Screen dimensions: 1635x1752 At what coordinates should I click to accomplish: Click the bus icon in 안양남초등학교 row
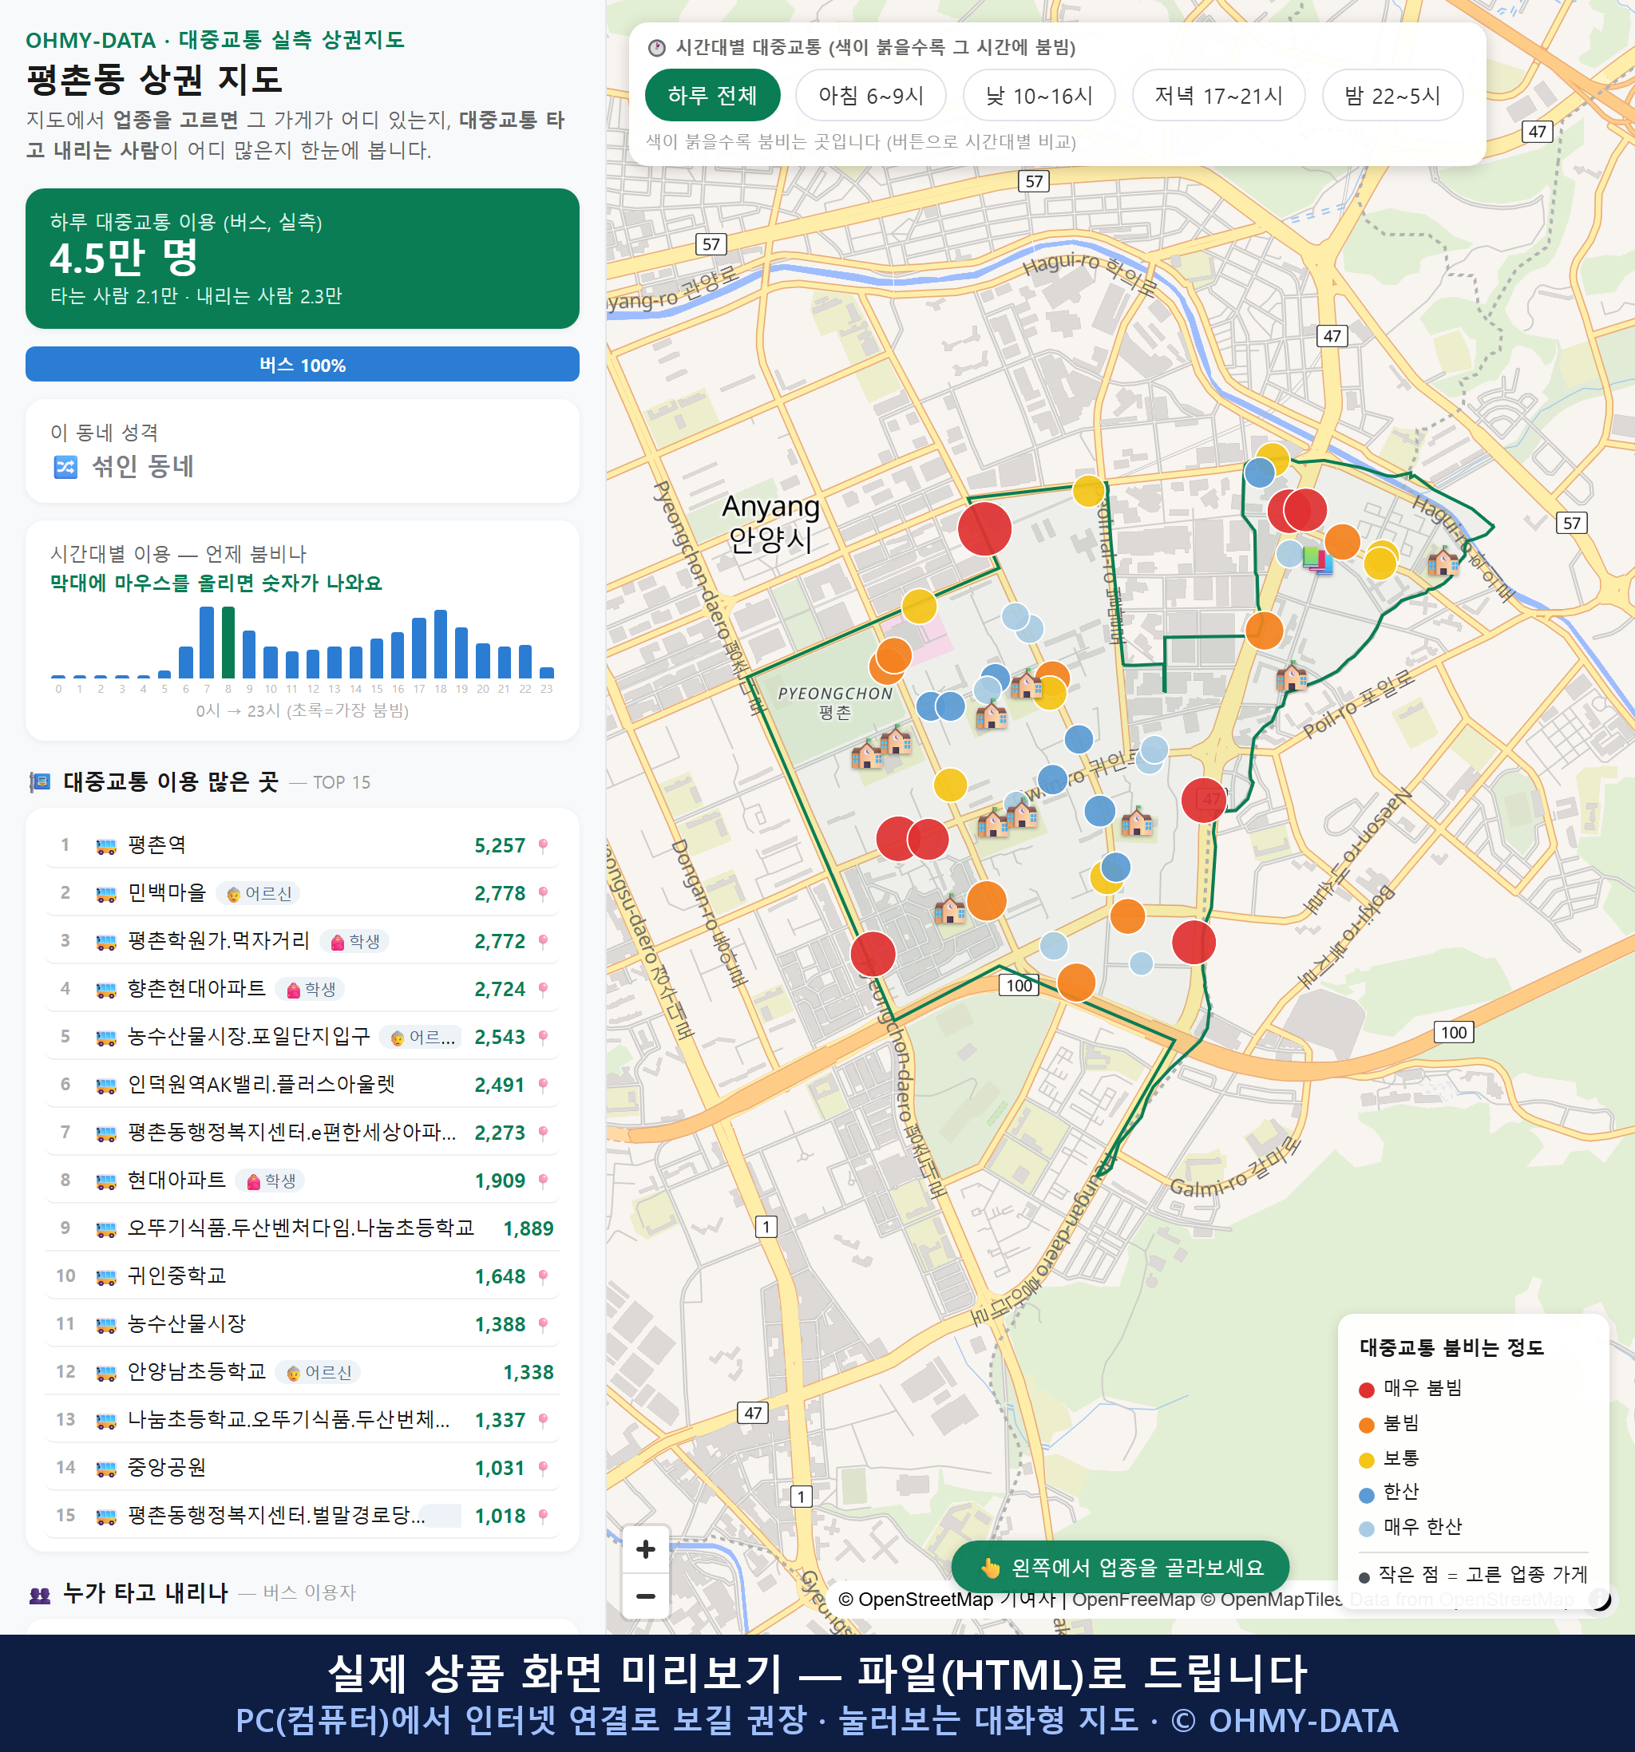coord(105,1373)
